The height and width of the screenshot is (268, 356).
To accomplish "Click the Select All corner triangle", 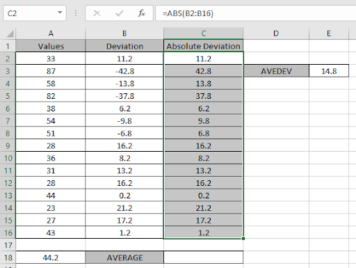I will click(x=10, y=34).
